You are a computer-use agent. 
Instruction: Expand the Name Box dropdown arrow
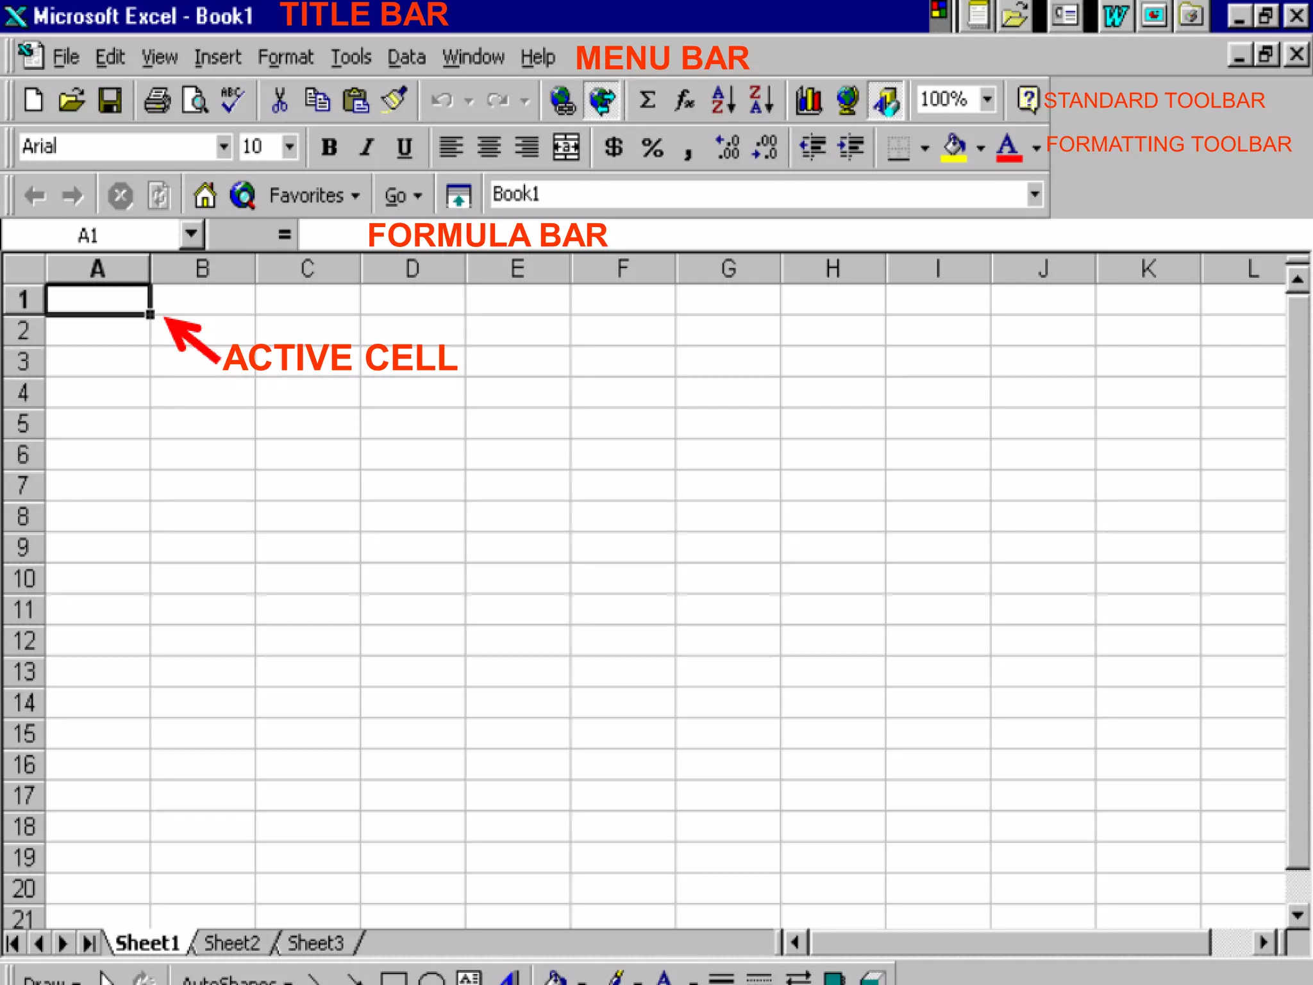(191, 234)
